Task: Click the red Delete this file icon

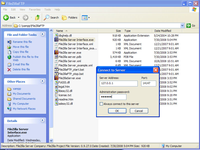Action: pyautogui.click(x=9, y=70)
